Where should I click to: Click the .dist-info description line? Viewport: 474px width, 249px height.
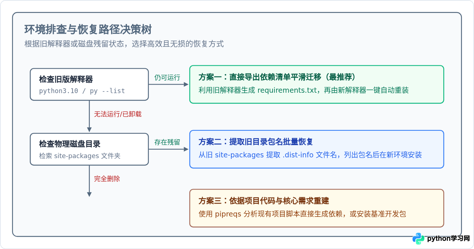310,155
